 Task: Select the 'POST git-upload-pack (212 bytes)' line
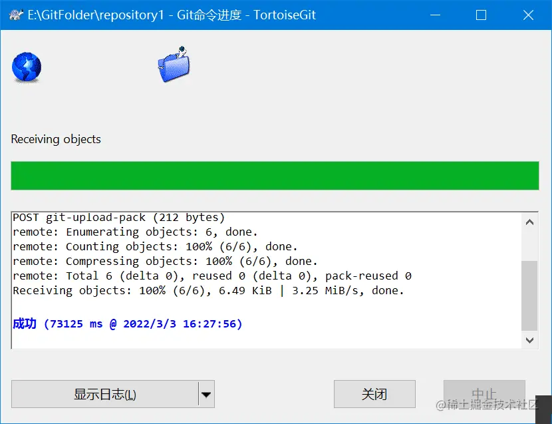tap(118, 218)
